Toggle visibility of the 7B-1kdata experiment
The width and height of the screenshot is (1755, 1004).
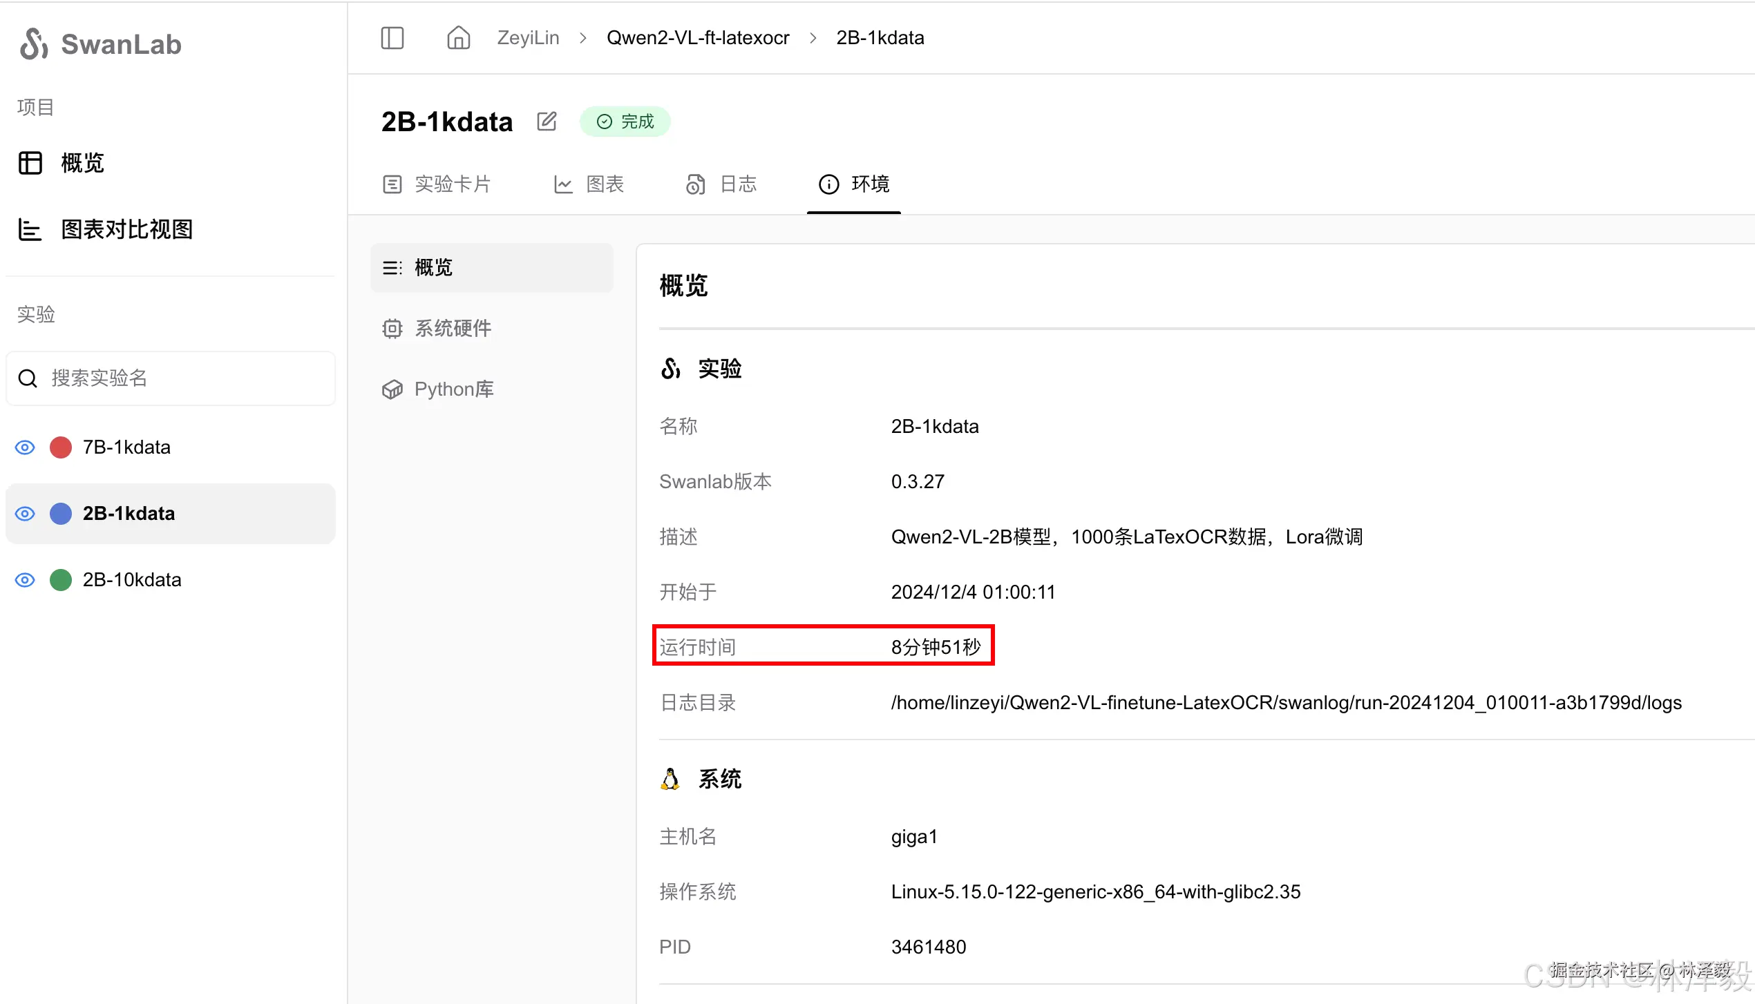[x=24, y=447]
